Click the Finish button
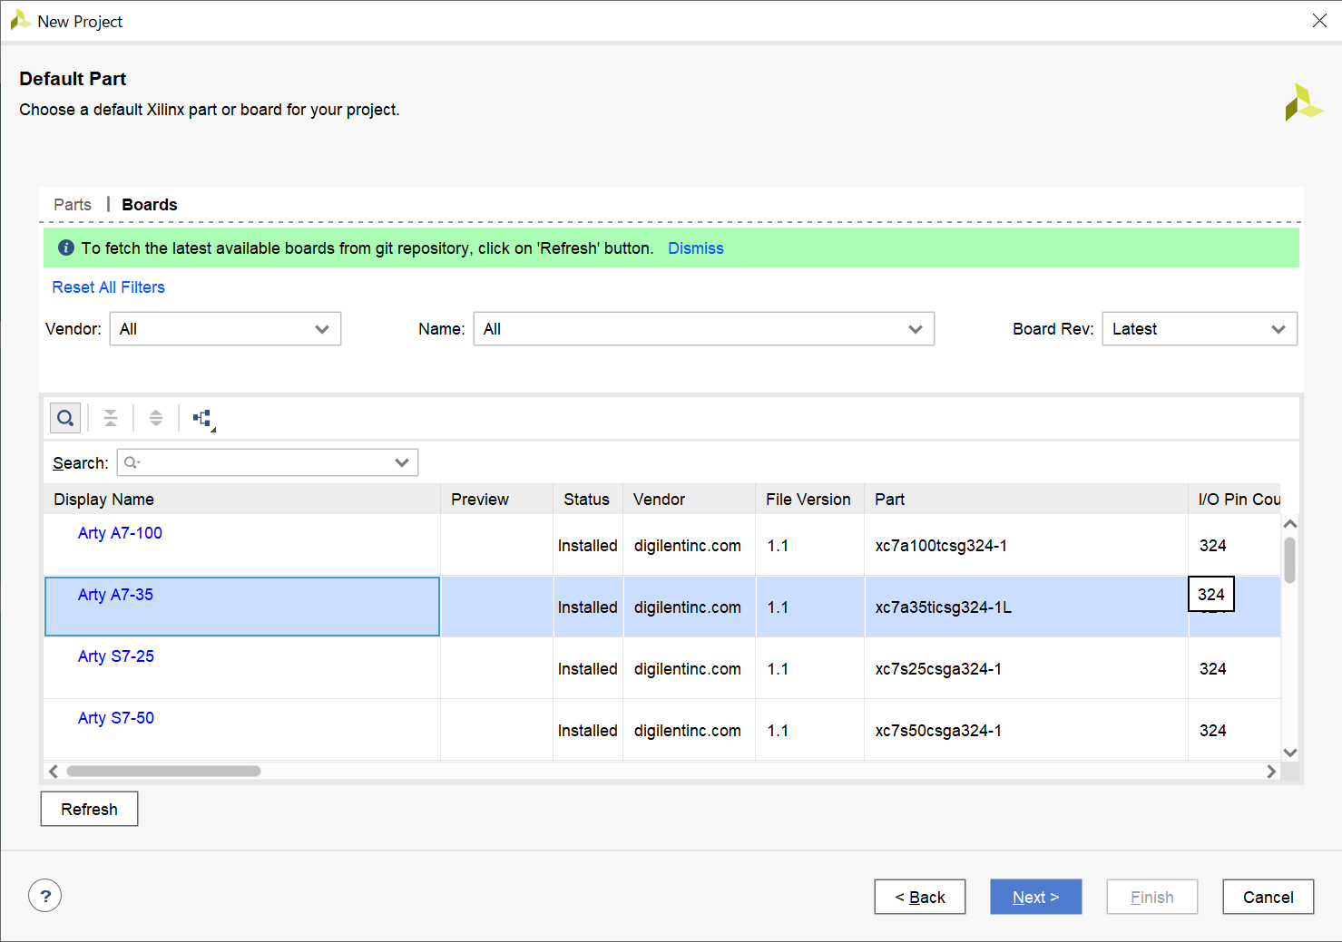The image size is (1342, 942). coord(1152,897)
